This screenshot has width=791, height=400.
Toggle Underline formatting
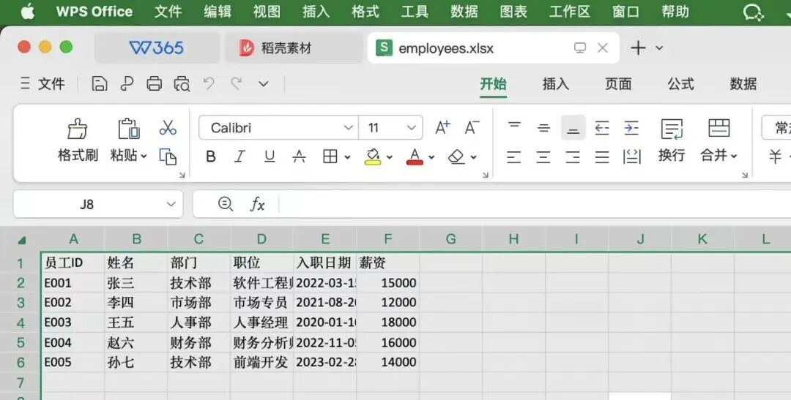pyautogui.click(x=270, y=157)
